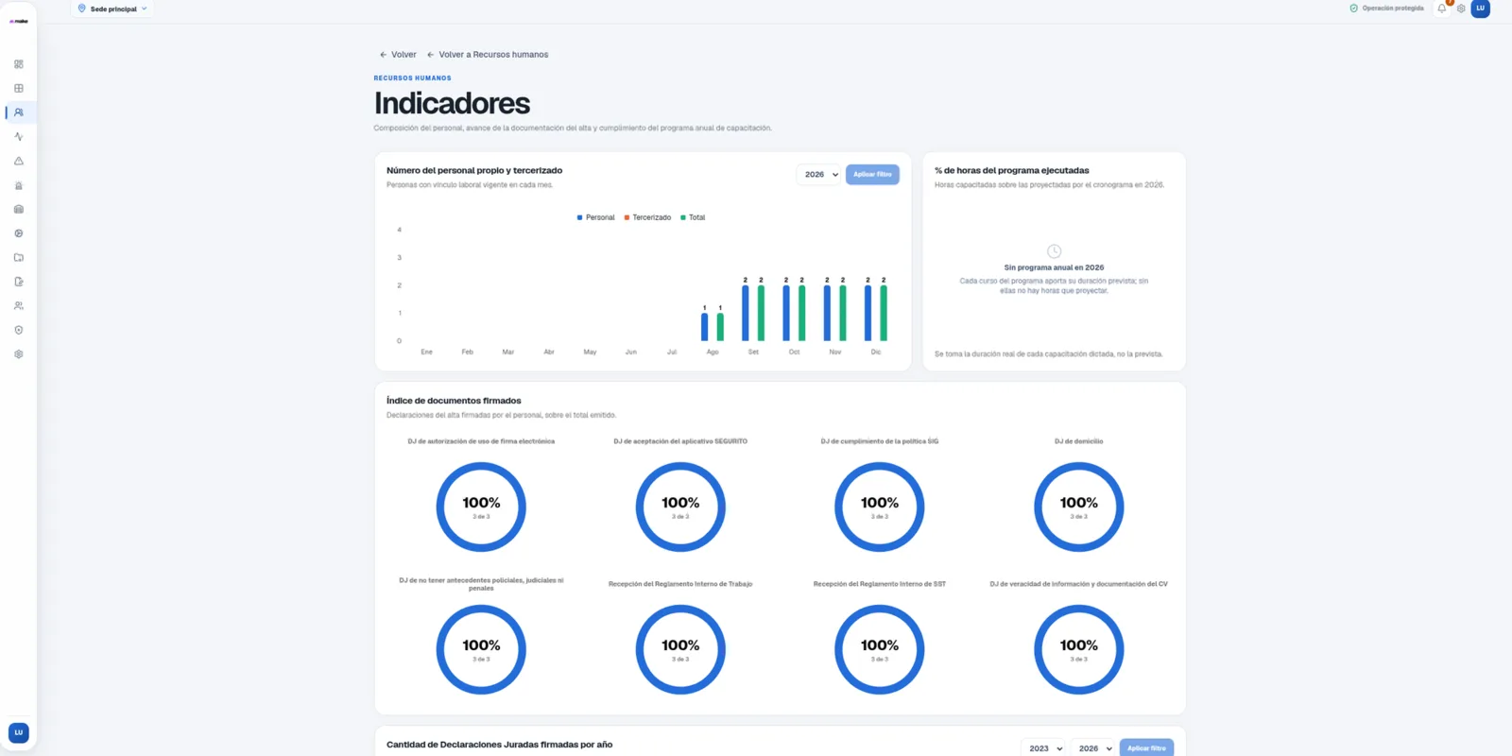Click the 'Índice de documentos firmados' heading

454,401
